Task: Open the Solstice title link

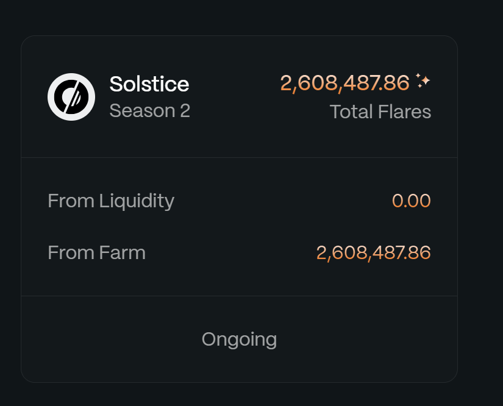Action: pyautogui.click(x=149, y=84)
